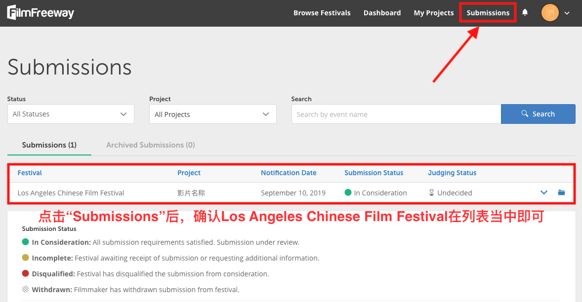The width and height of the screenshot is (582, 302).
Task: Click the striped Withdrawn legend icon
Action: click(25, 289)
